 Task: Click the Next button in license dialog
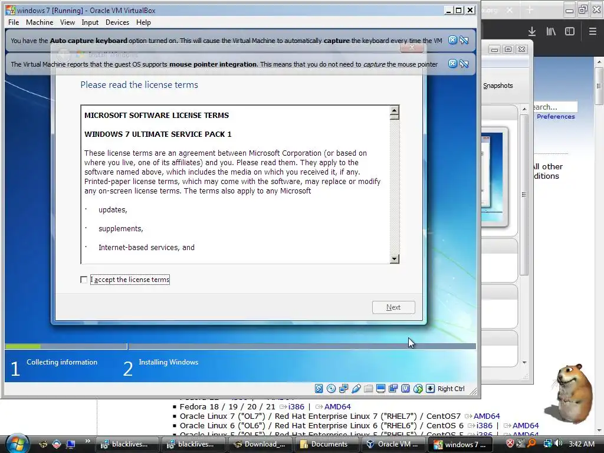tap(393, 307)
